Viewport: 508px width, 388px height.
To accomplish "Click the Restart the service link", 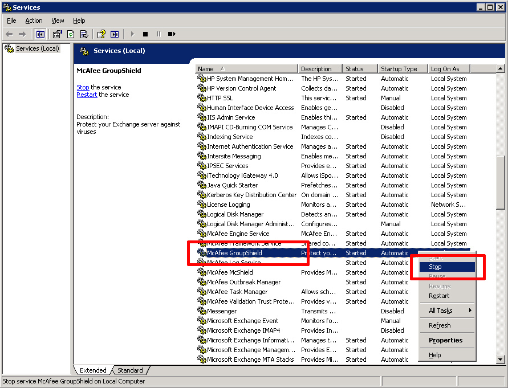I will click(87, 95).
